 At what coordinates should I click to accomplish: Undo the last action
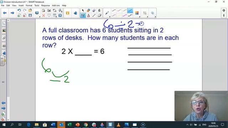pos(19,10)
